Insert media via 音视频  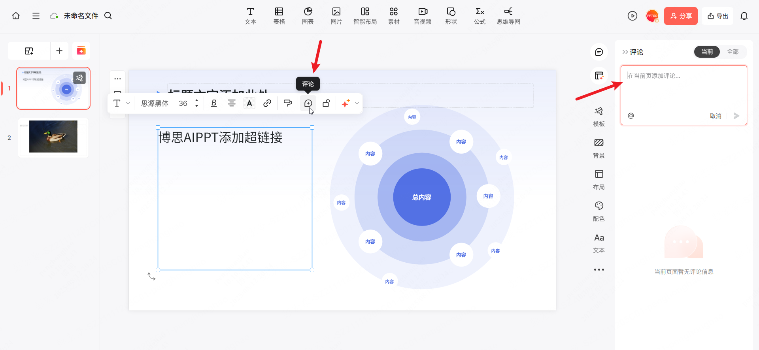(423, 16)
